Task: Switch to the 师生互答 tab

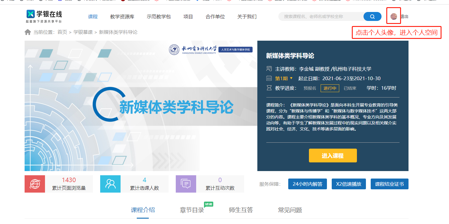Action: tap(241, 210)
